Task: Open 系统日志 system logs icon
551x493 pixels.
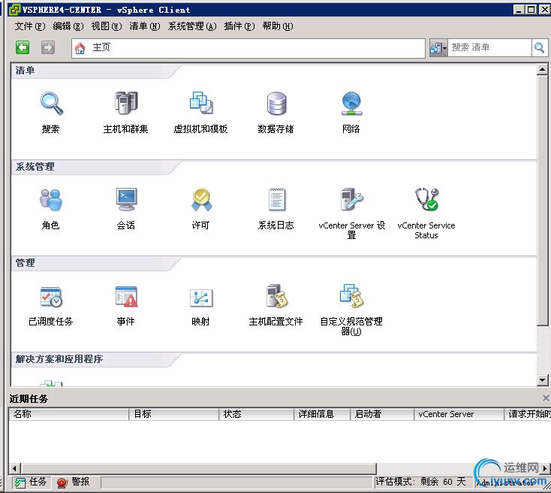Action: click(x=276, y=199)
